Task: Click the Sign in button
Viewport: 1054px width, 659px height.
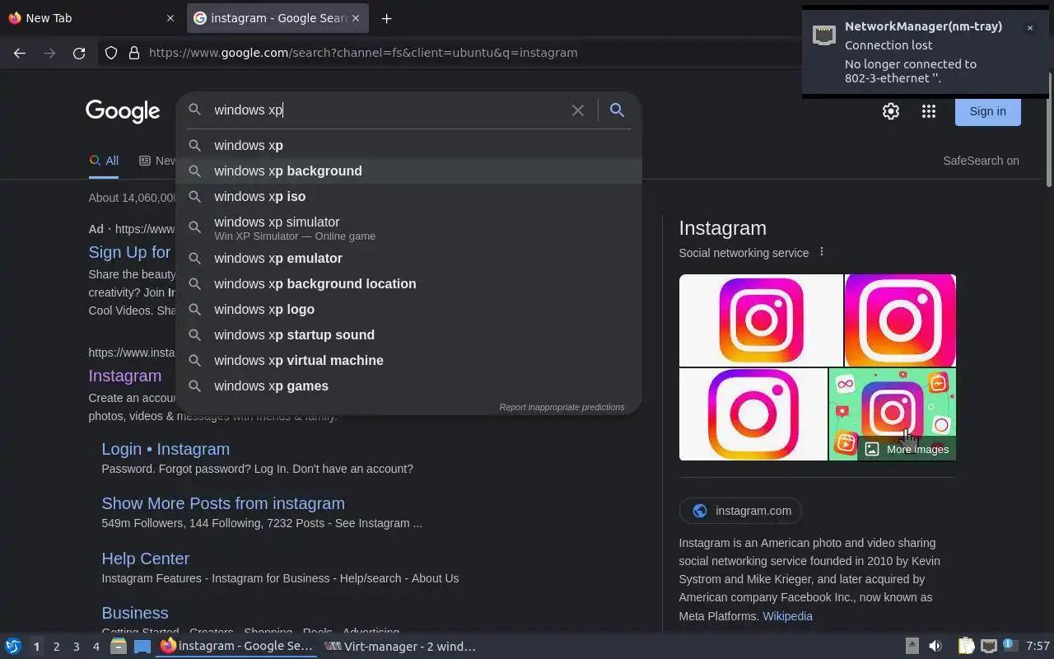Action: pos(987,111)
